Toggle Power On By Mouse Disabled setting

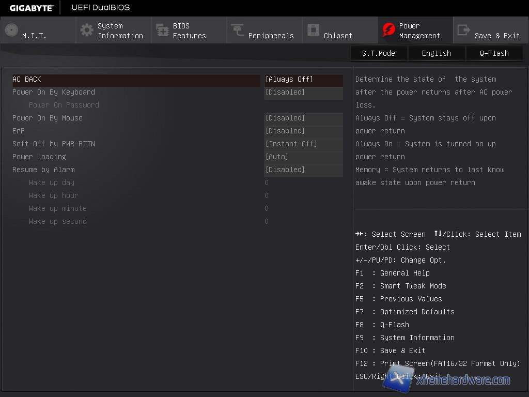303,118
